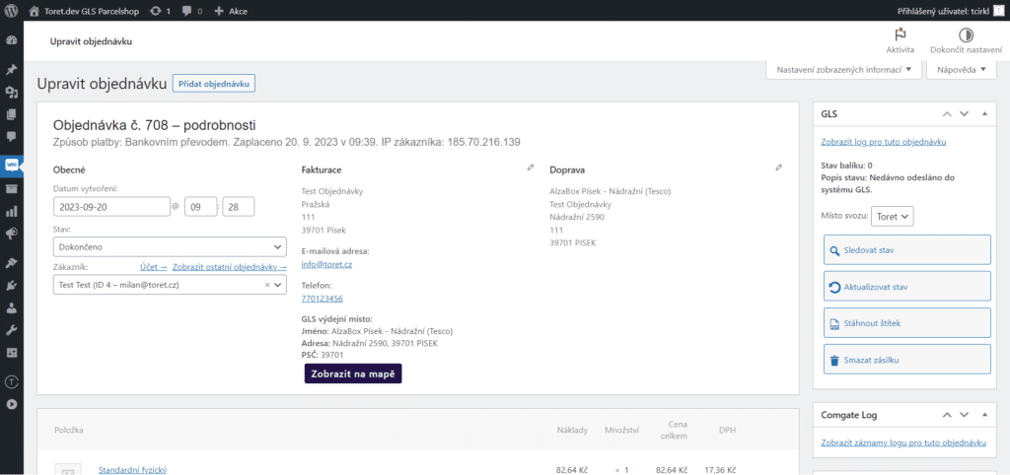Collapse the Comgate Log panel

pyautogui.click(x=984, y=415)
